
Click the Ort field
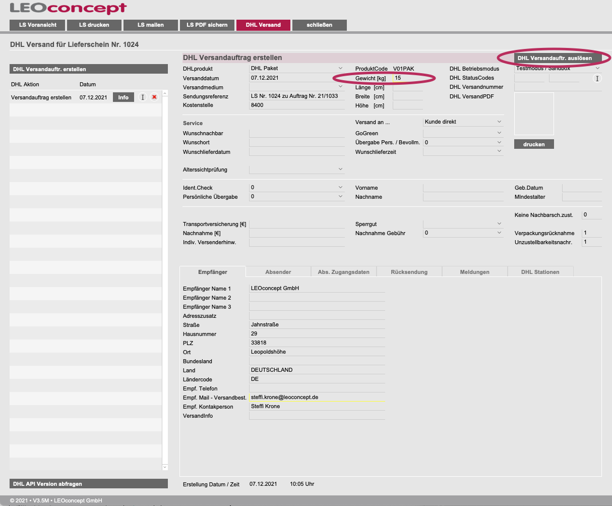(317, 352)
